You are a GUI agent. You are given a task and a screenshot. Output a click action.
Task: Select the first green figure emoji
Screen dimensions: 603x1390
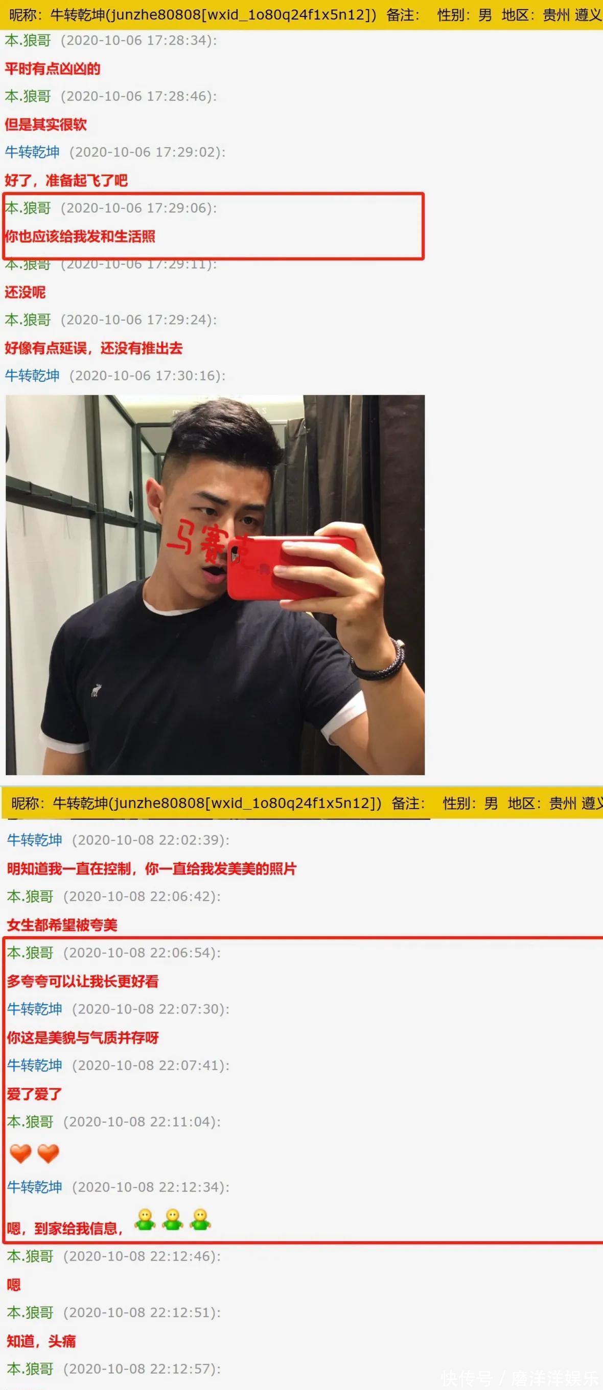coord(145,1220)
